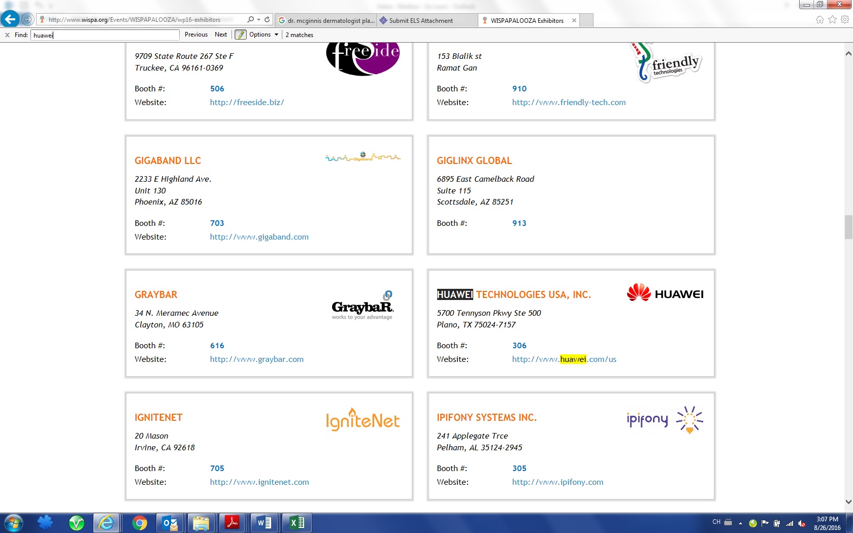The height and width of the screenshot is (533, 853).
Task: Open booth number 306 link
Action: coord(519,345)
